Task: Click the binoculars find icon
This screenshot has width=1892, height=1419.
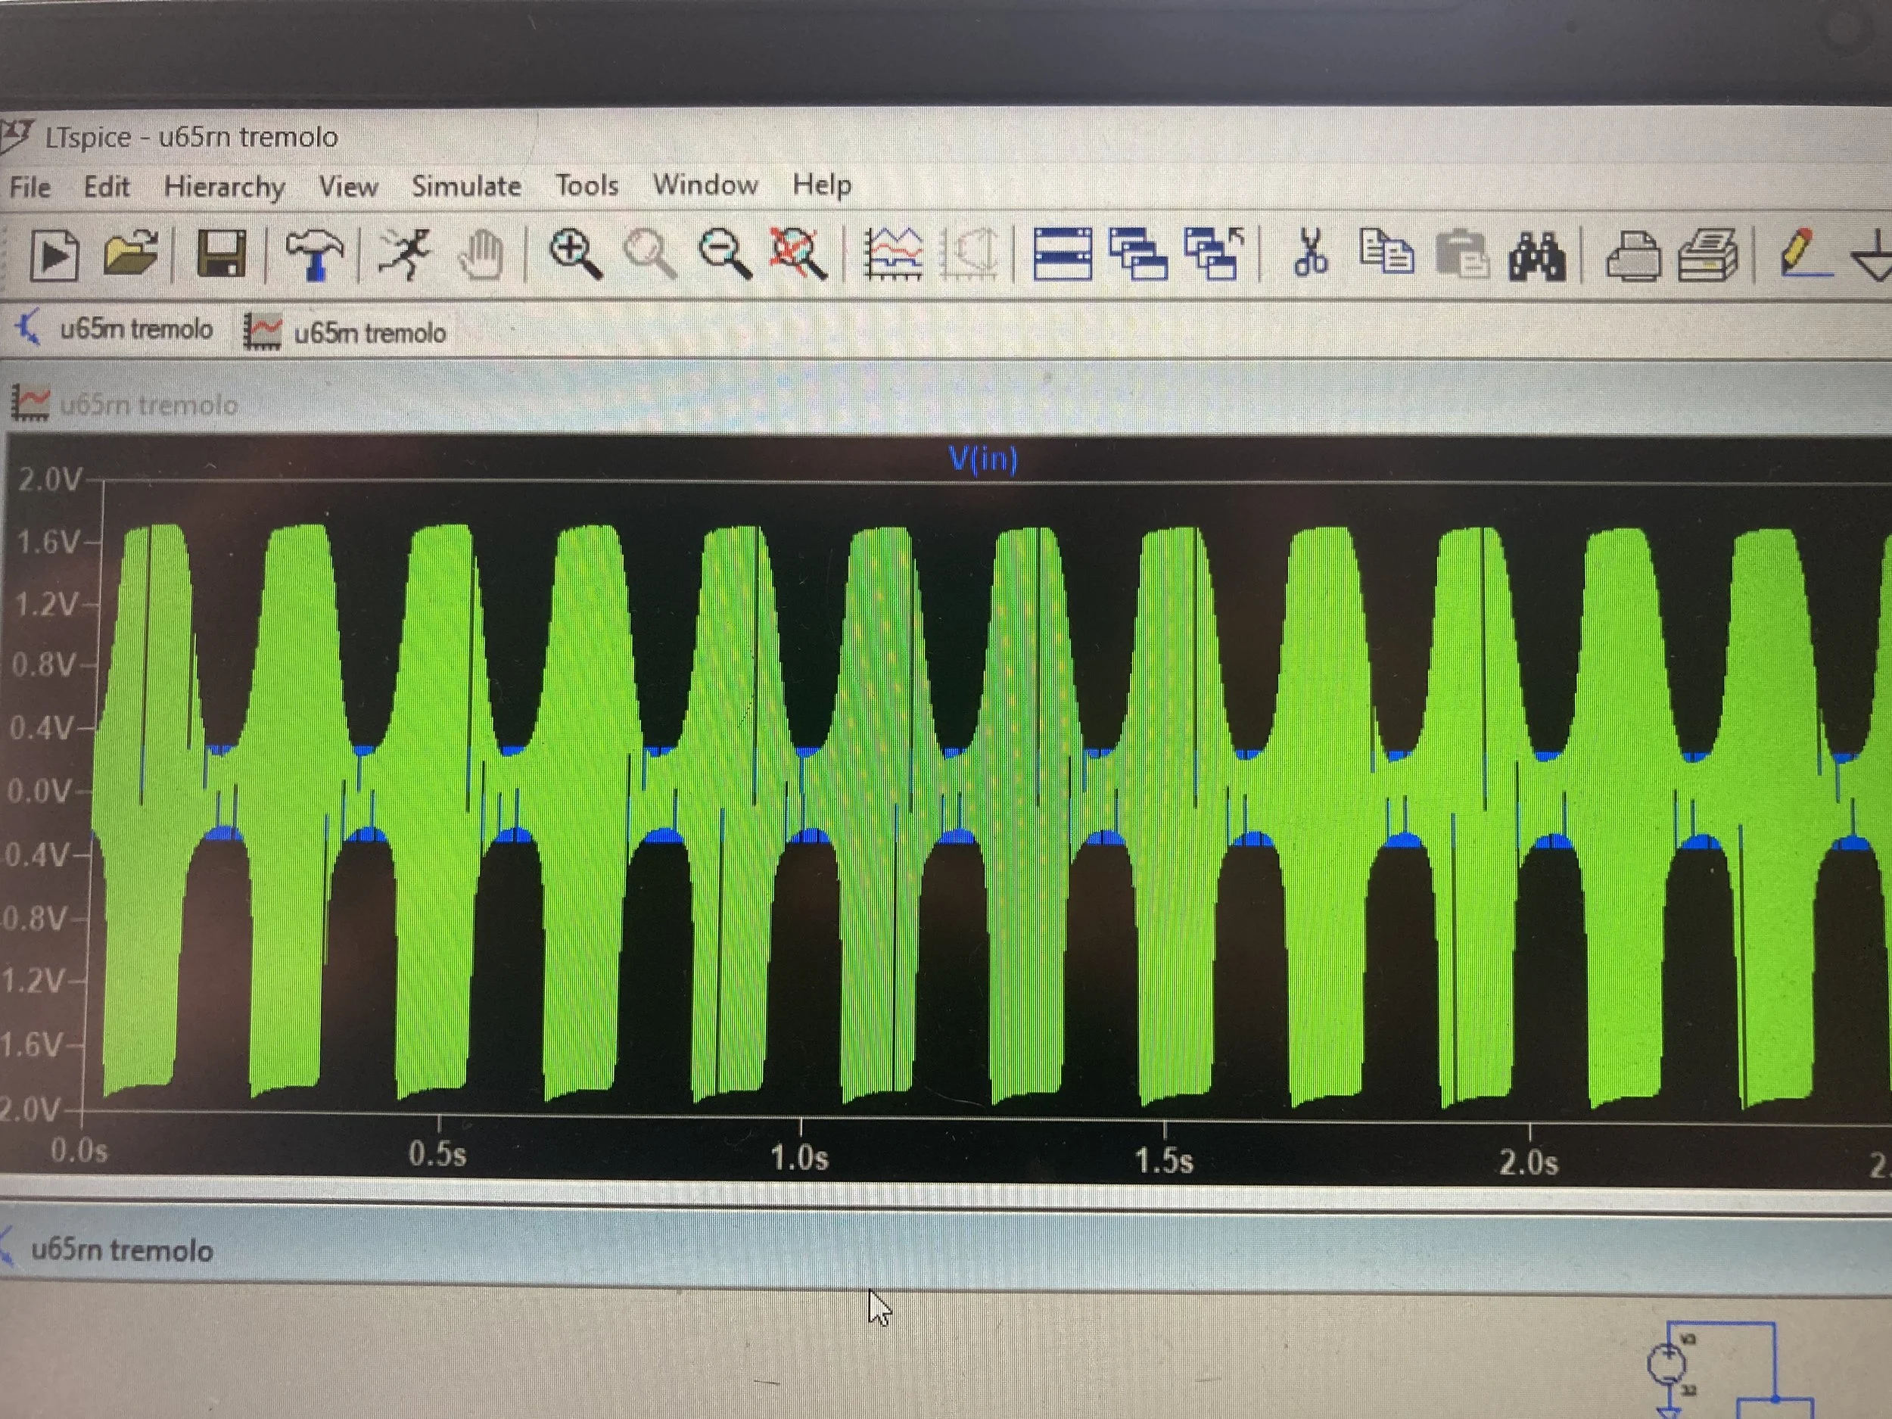Action: coord(1536,256)
